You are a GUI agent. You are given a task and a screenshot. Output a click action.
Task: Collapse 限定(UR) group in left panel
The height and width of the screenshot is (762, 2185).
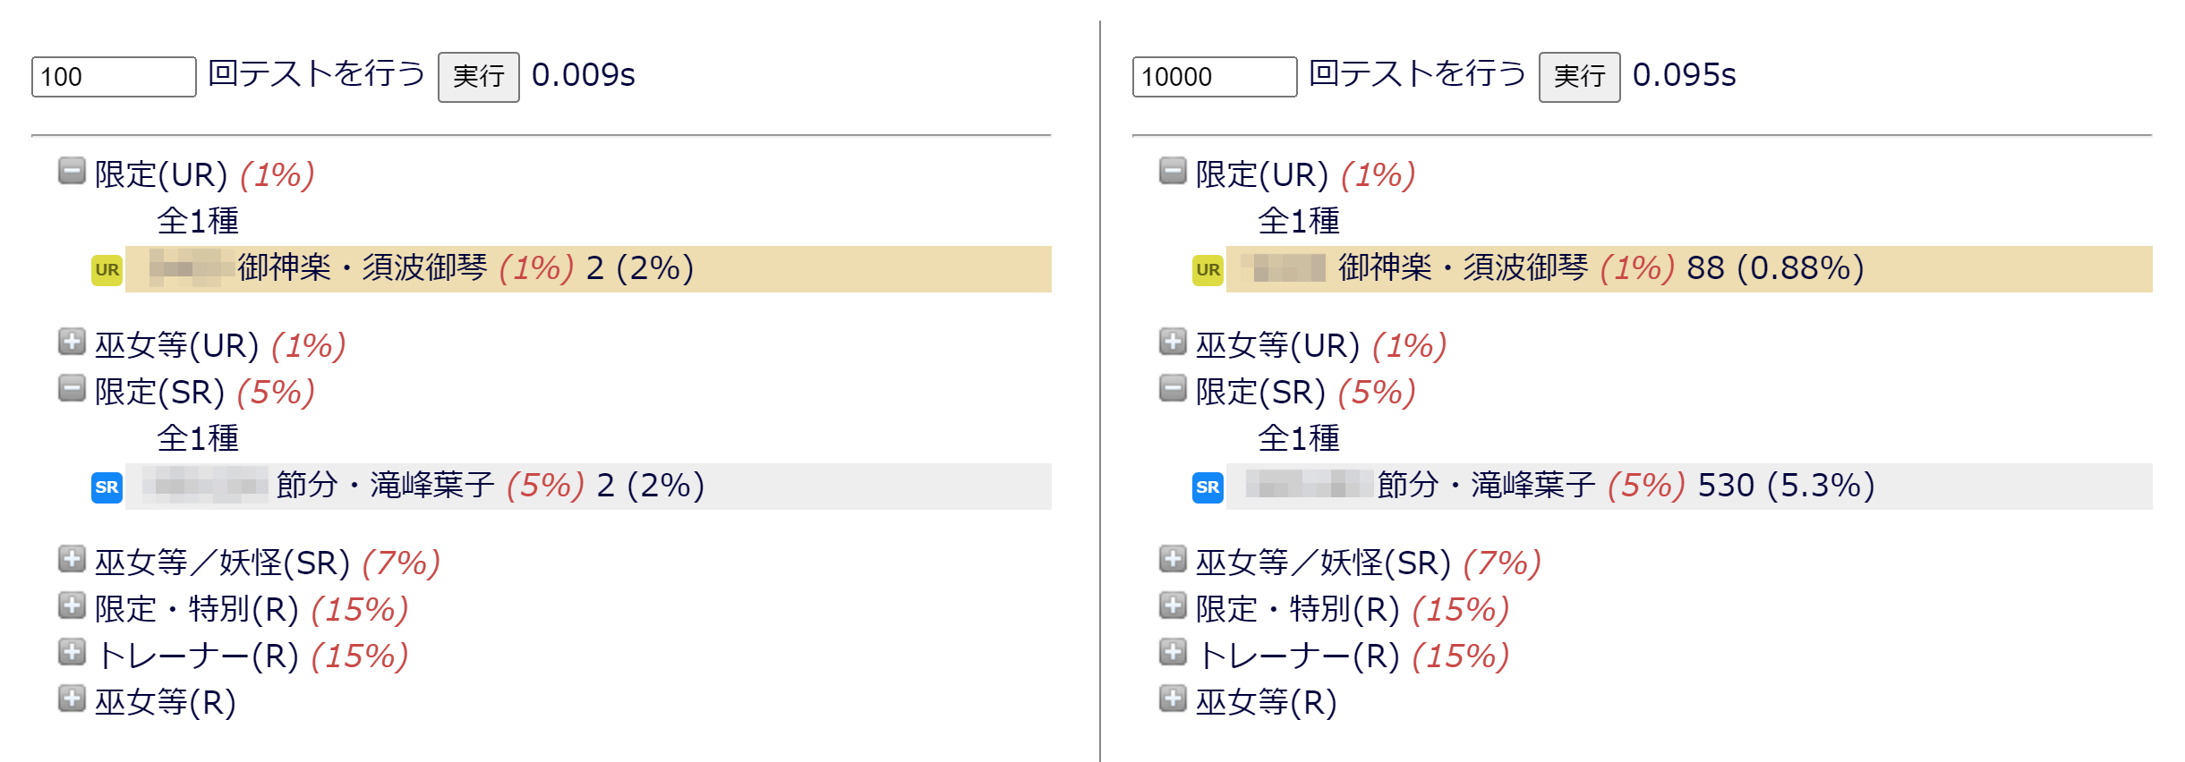72,171
